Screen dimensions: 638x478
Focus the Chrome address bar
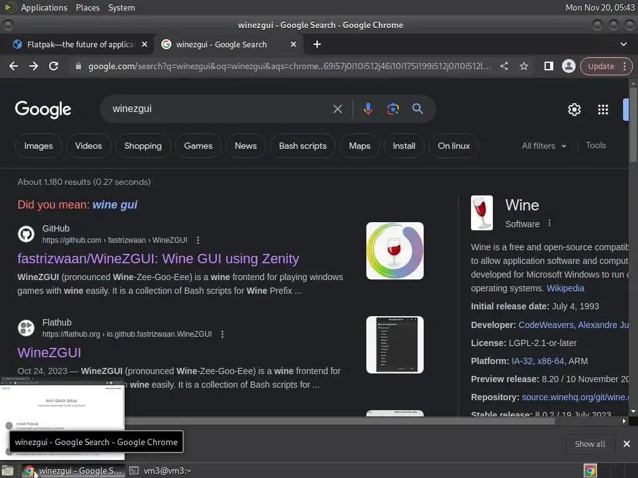click(x=289, y=66)
